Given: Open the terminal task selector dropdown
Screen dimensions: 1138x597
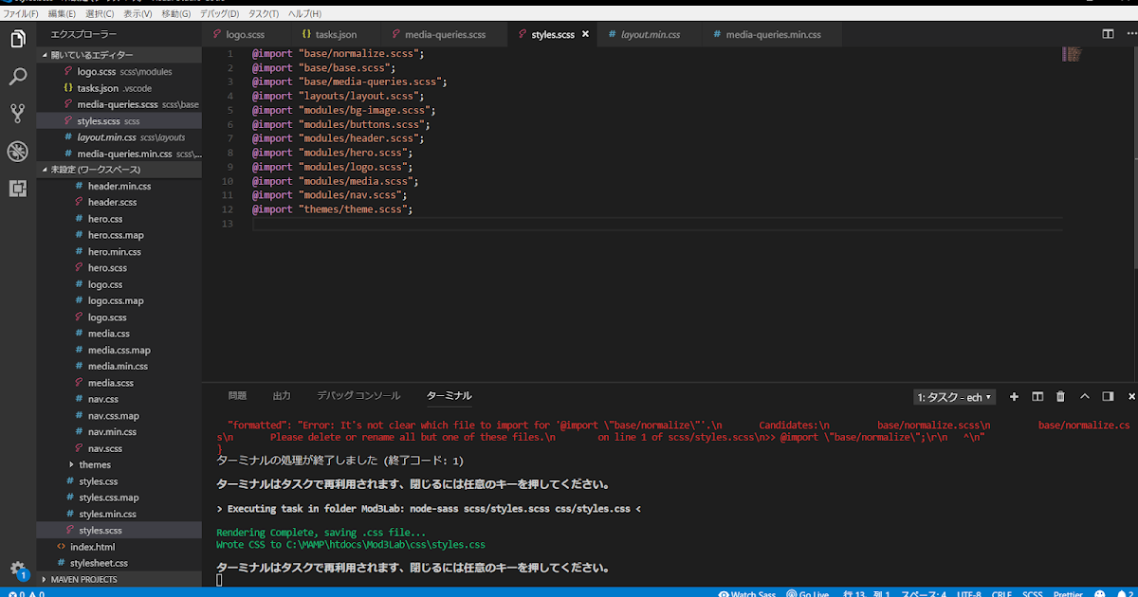Looking at the screenshot, I should (954, 397).
